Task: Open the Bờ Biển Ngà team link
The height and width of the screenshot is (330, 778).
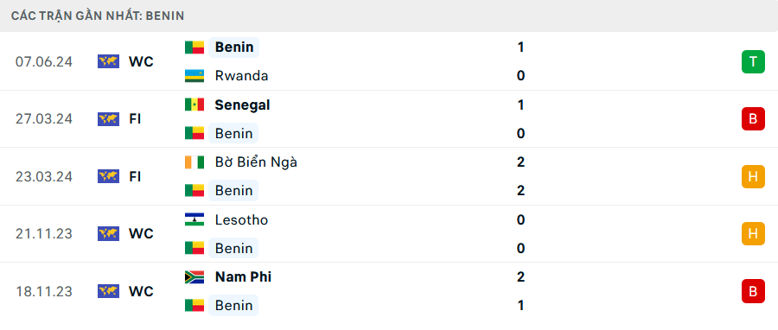Action: pos(256,162)
